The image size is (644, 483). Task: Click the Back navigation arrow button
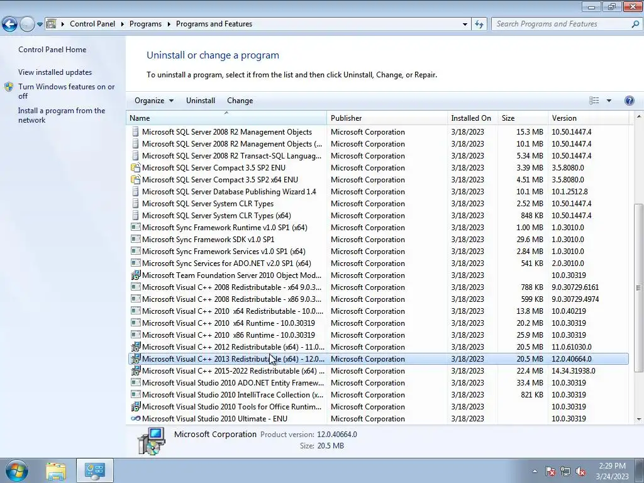[x=10, y=25]
